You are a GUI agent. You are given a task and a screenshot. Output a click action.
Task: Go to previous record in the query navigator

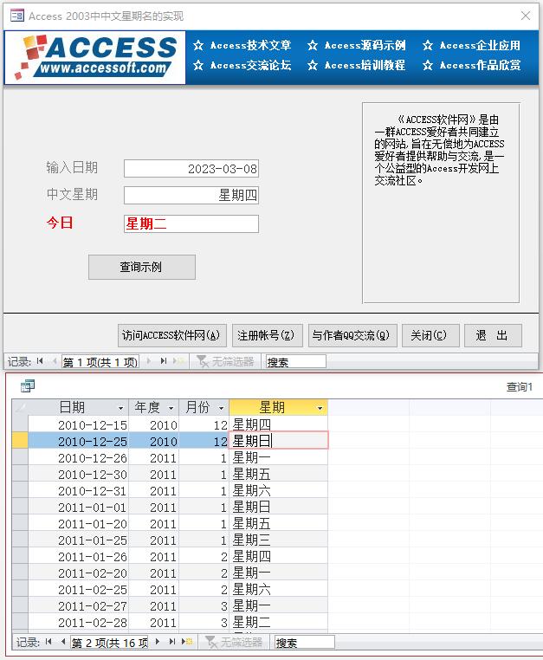click(63, 642)
